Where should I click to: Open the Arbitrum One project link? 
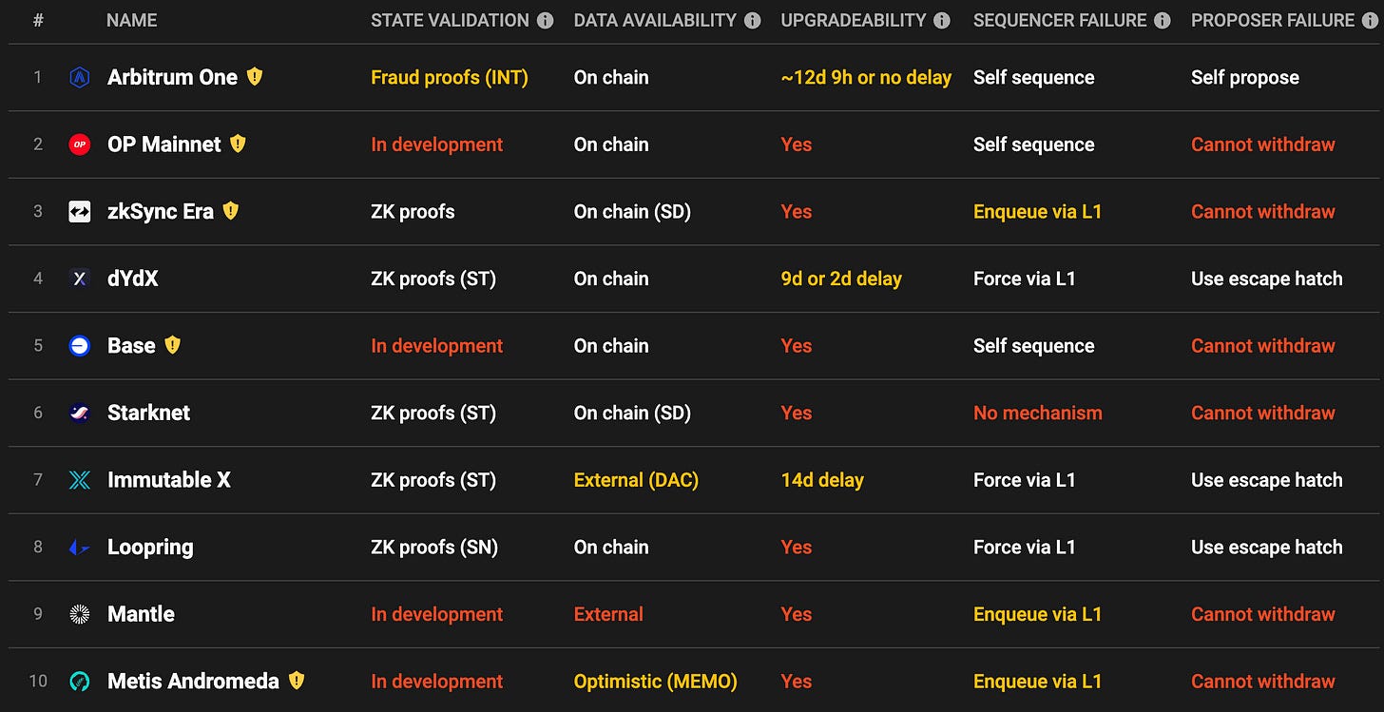(172, 78)
